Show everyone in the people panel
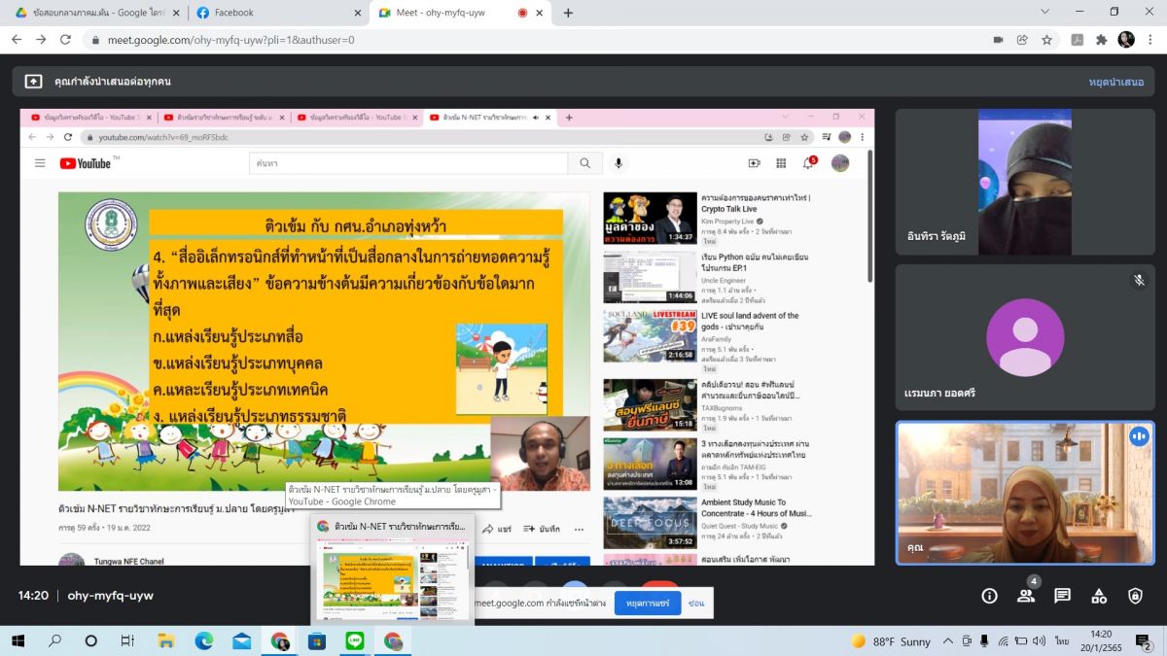The width and height of the screenshot is (1167, 656). coord(1026,596)
